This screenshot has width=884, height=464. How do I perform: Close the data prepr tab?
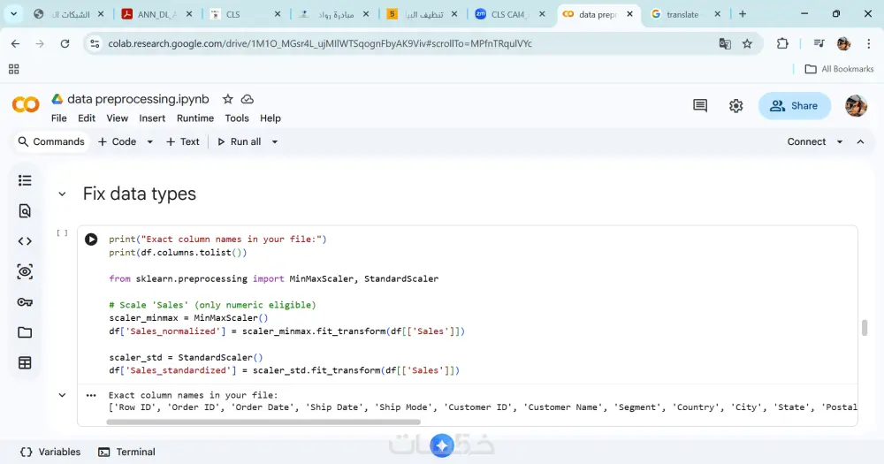click(629, 14)
